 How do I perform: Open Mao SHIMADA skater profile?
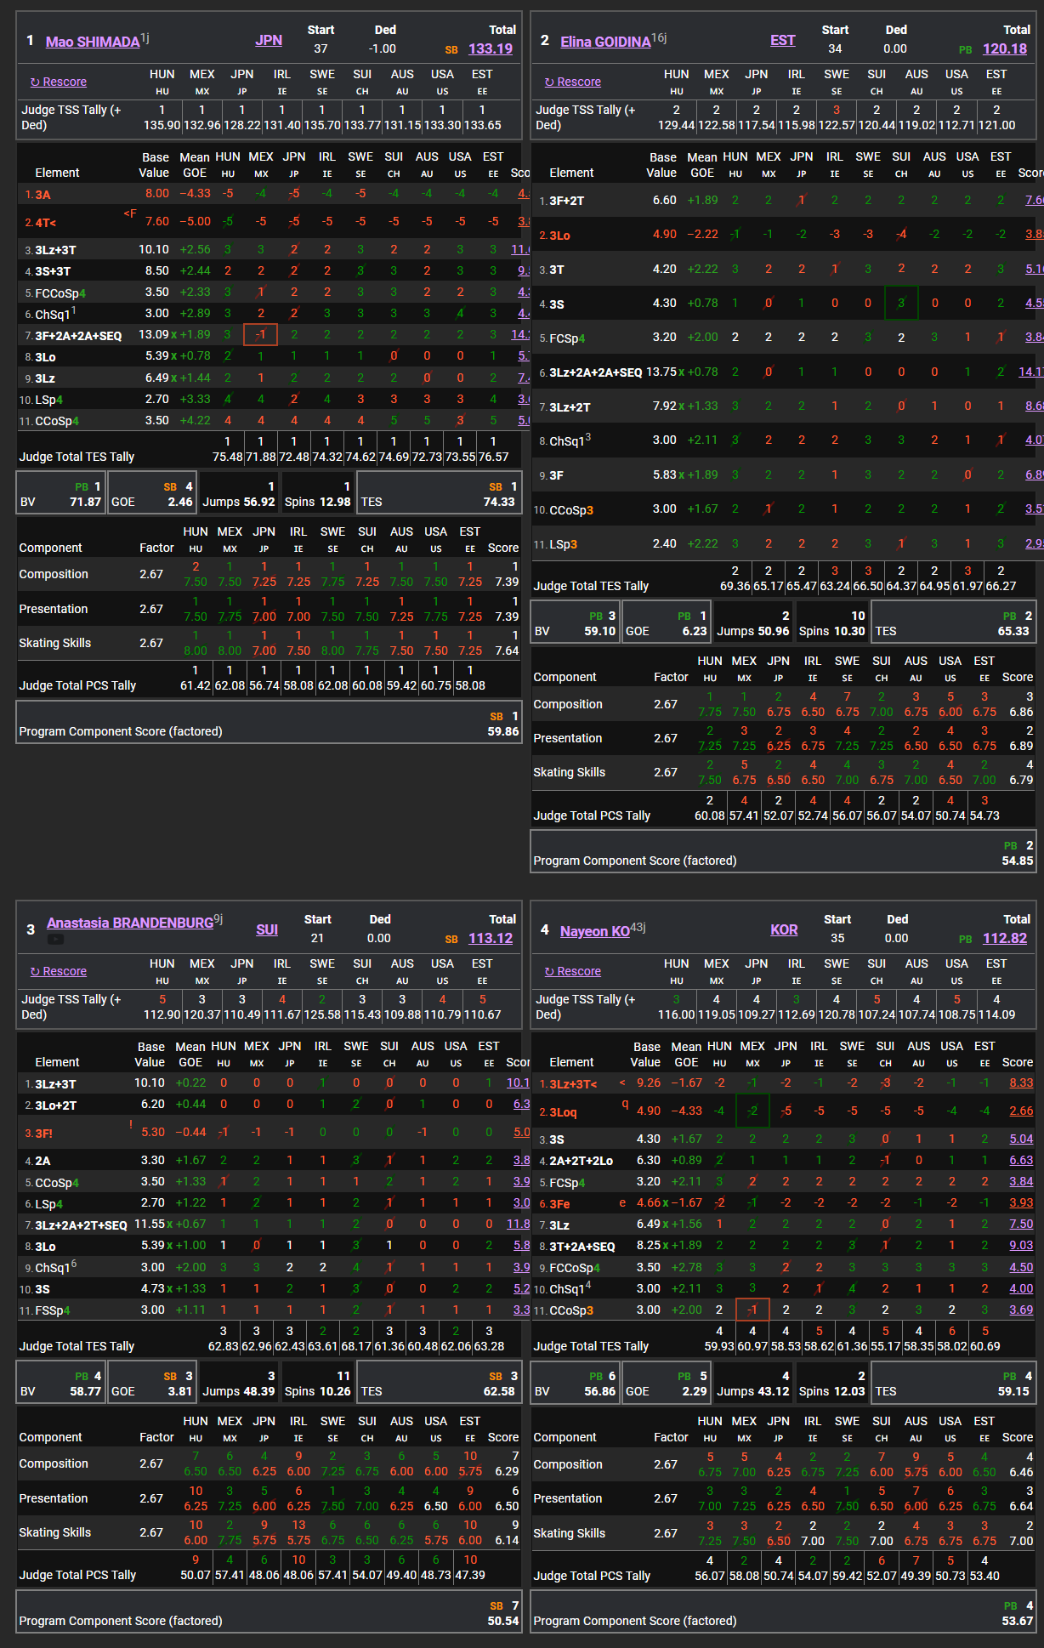coord(93,42)
